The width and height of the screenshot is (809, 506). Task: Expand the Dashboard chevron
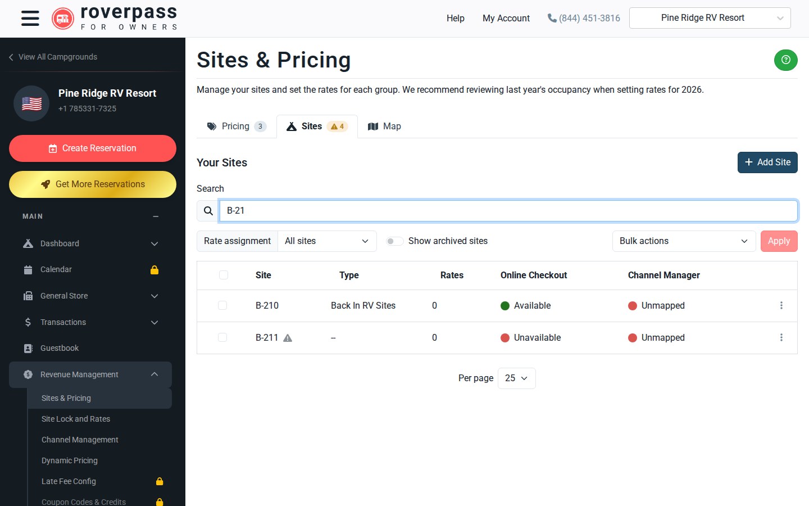point(154,243)
